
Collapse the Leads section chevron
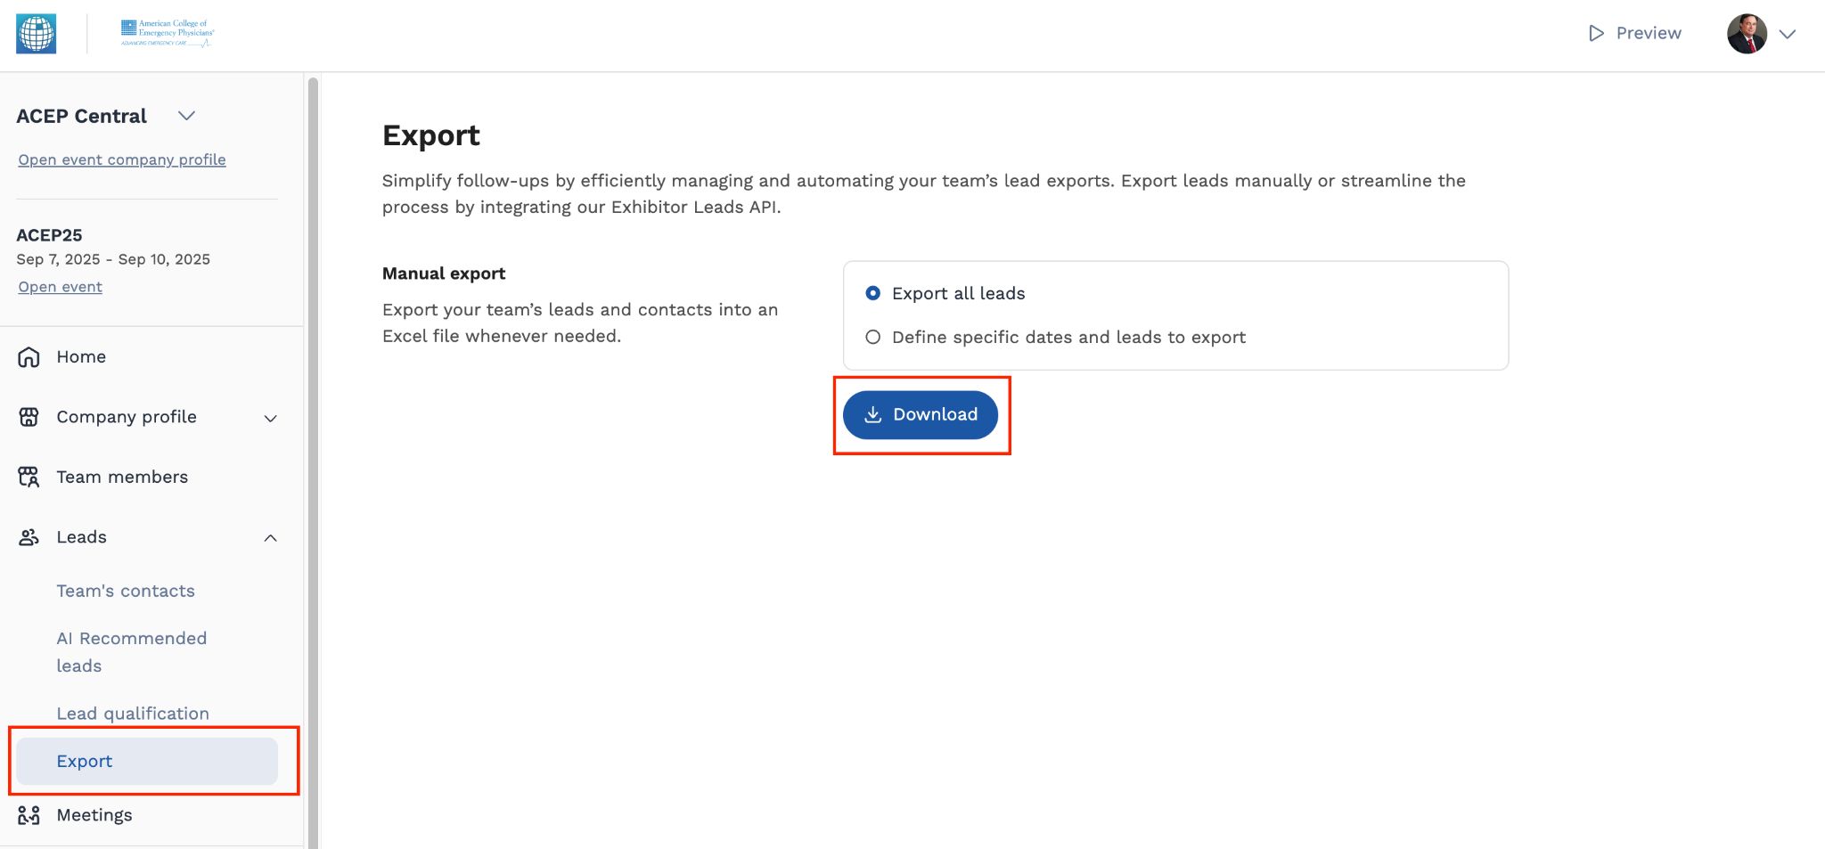point(270,537)
